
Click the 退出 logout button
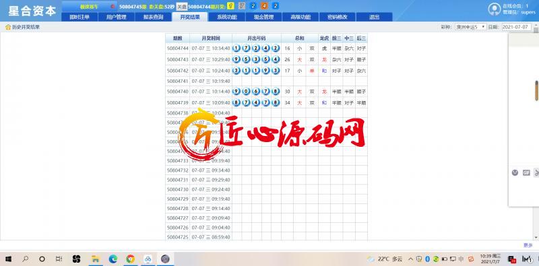click(x=374, y=18)
